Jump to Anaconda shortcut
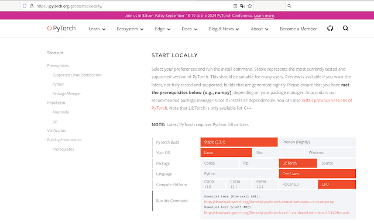This screenshot has width=374, height=223. click(x=61, y=112)
